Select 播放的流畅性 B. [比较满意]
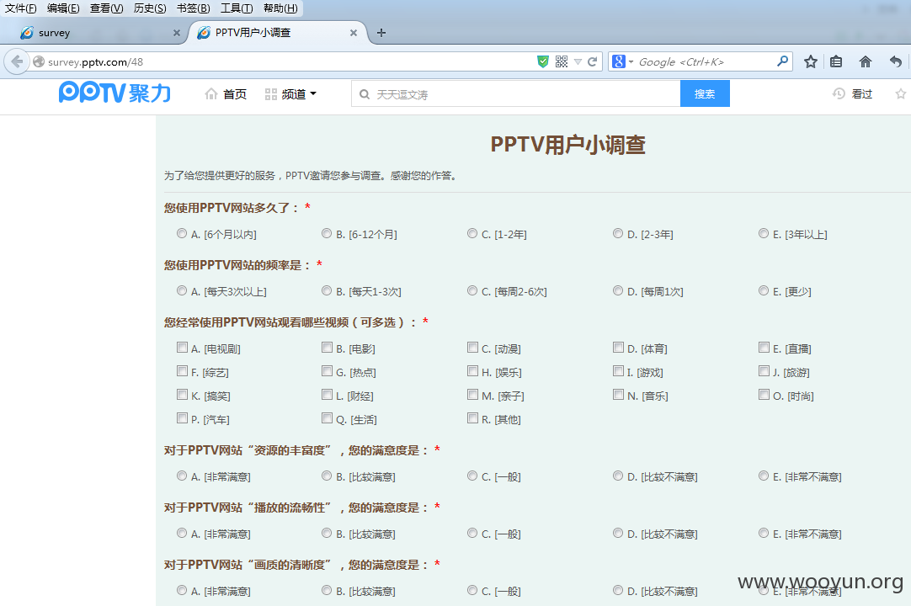Screen dimensions: 911x606 [327, 533]
